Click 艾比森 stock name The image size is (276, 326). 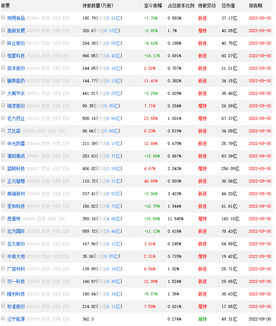(x=14, y=131)
